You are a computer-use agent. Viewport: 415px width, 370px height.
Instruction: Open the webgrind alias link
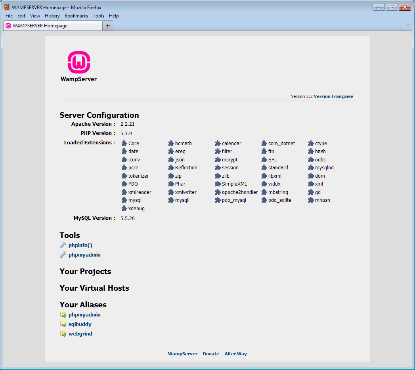[x=80, y=334]
